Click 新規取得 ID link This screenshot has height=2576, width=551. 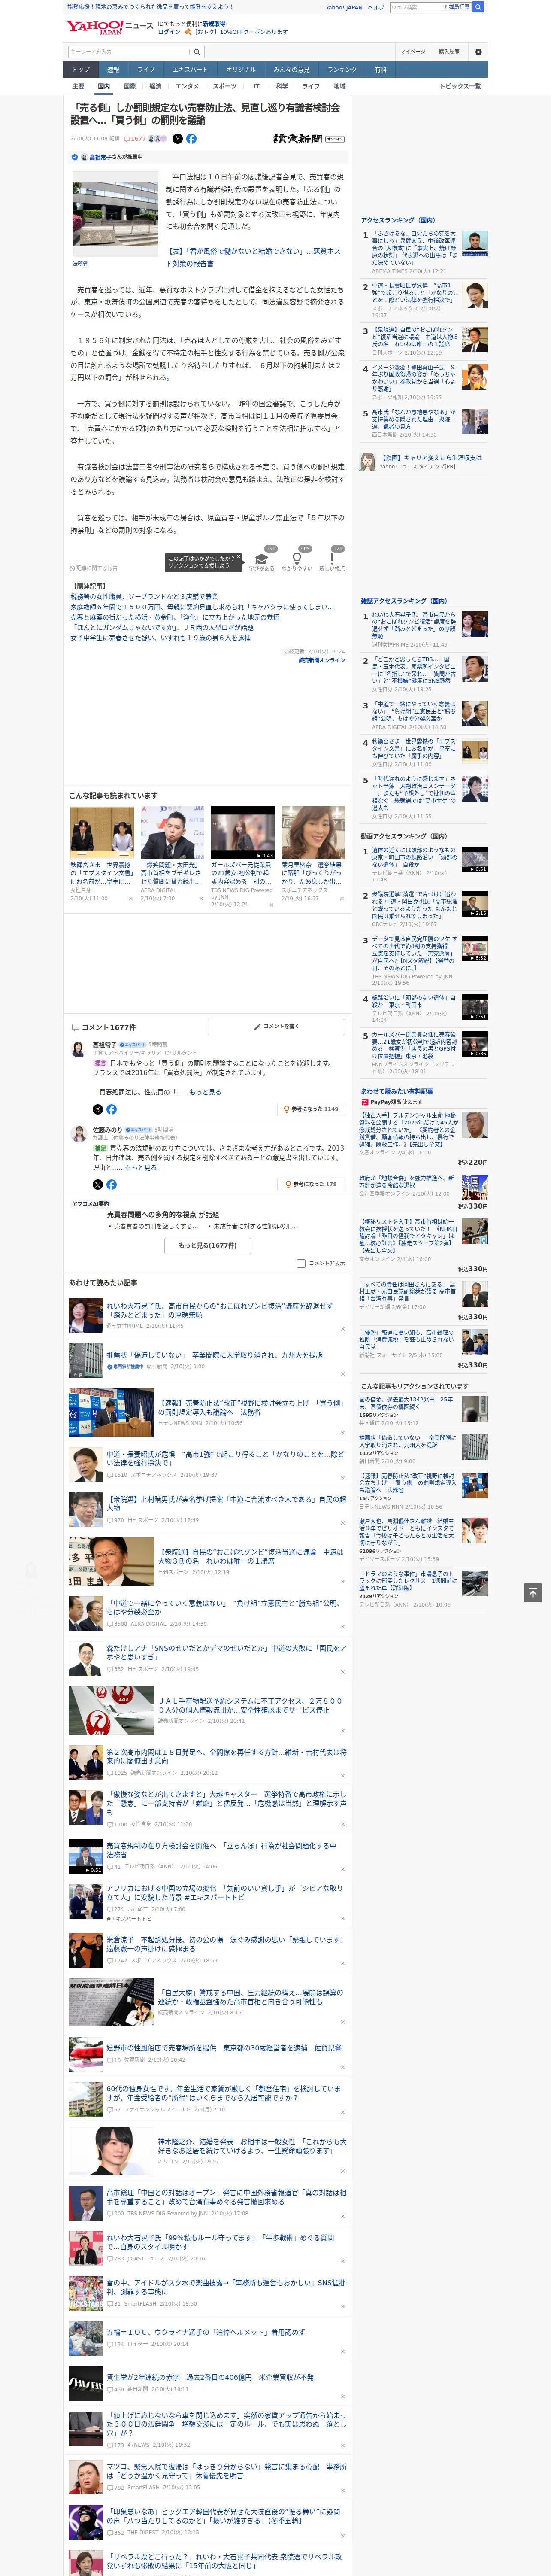pos(214,23)
